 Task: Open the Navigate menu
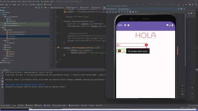14,1
